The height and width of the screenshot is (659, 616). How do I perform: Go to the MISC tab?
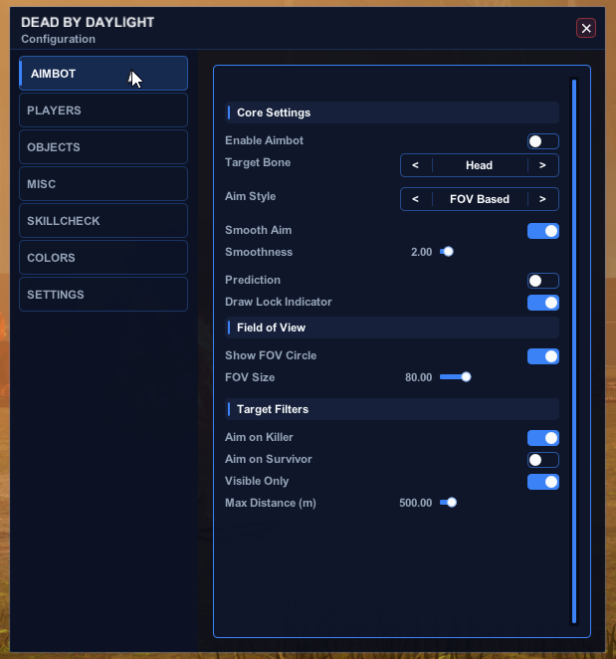tap(103, 183)
